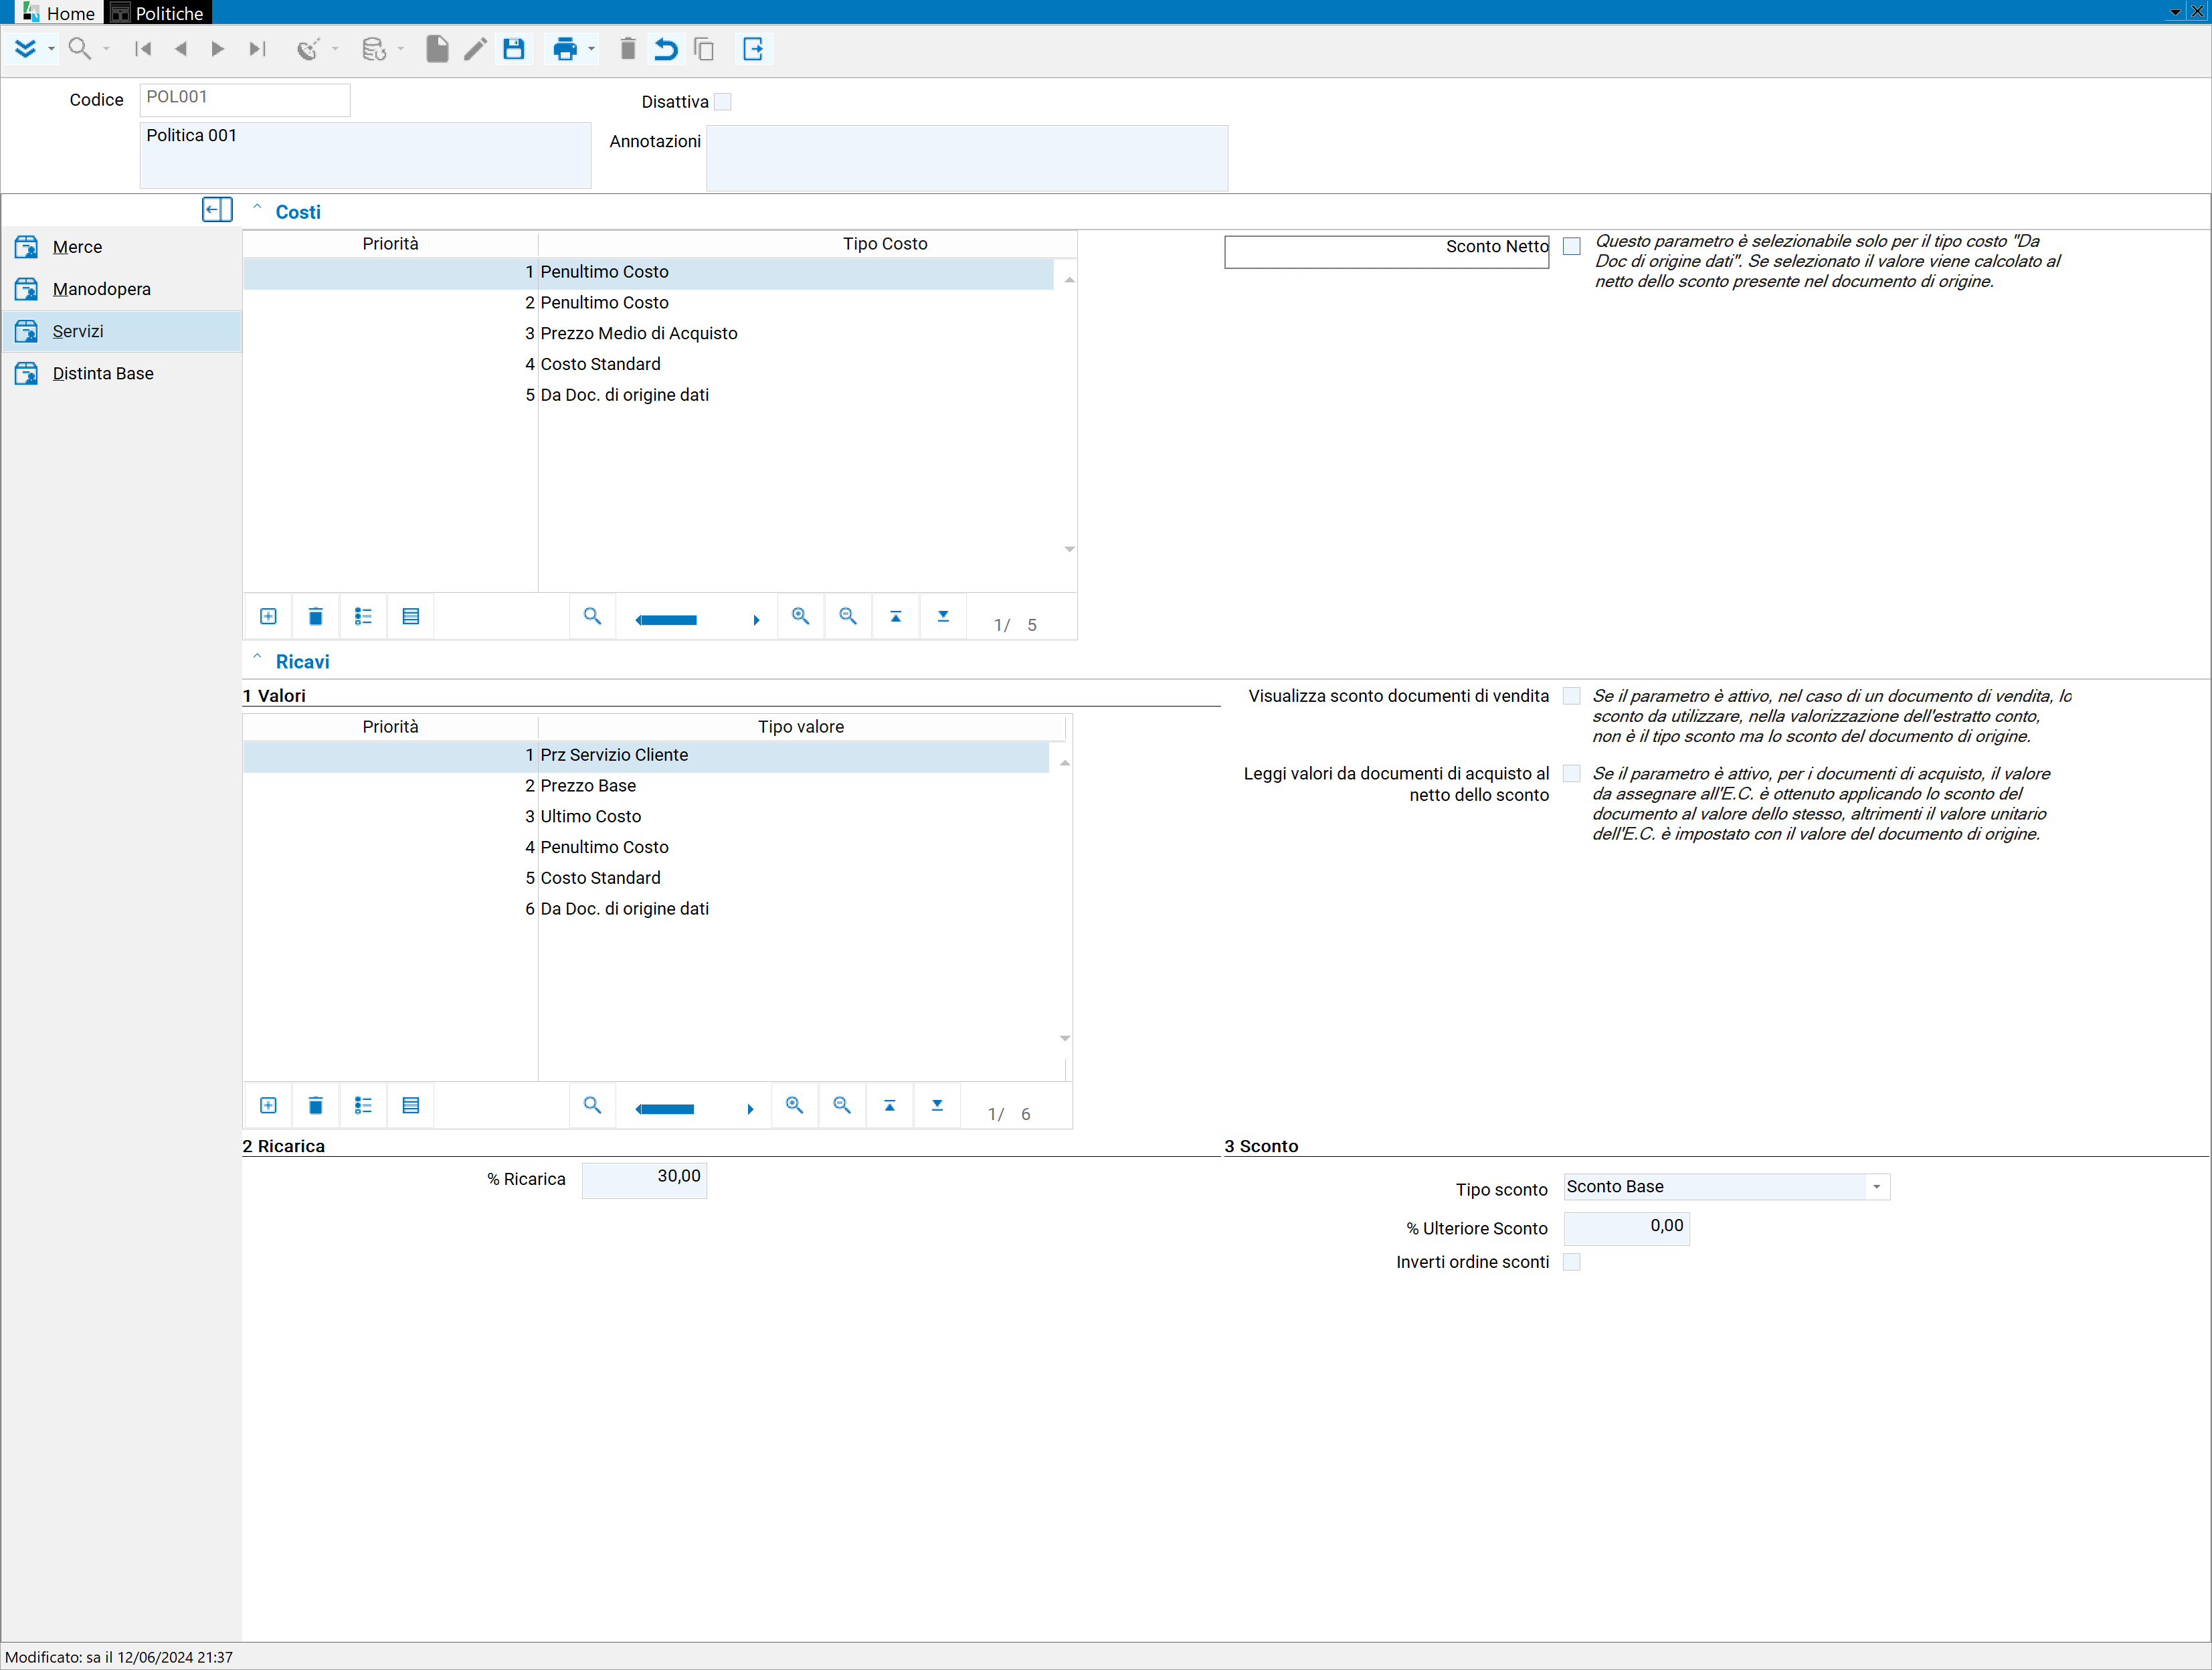Jump to last record
This screenshot has width=2212, height=1670.
click(x=257, y=49)
